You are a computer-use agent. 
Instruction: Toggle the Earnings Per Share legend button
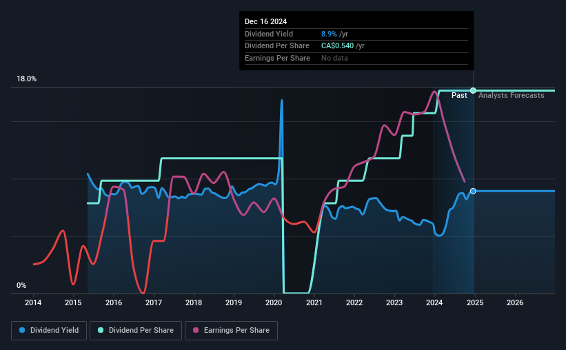231,331
